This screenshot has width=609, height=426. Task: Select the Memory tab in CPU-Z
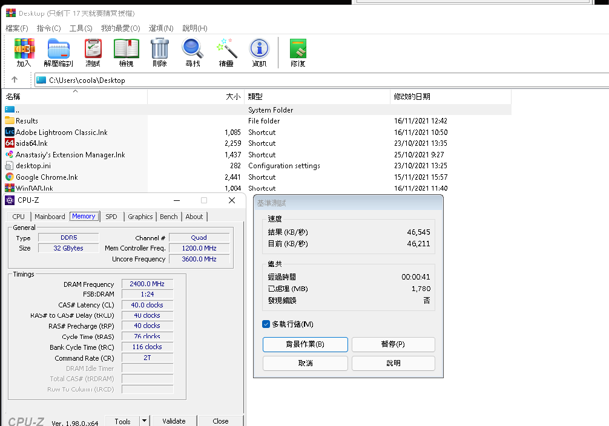point(84,216)
